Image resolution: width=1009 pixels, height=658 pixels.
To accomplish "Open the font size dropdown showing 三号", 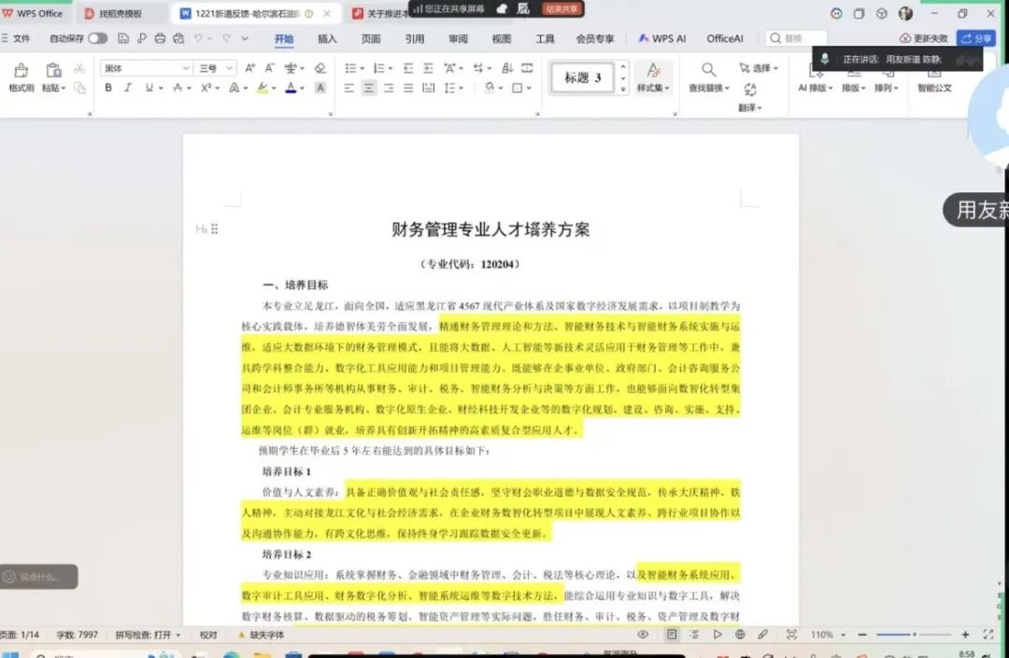I will click(x=216, y=68).
